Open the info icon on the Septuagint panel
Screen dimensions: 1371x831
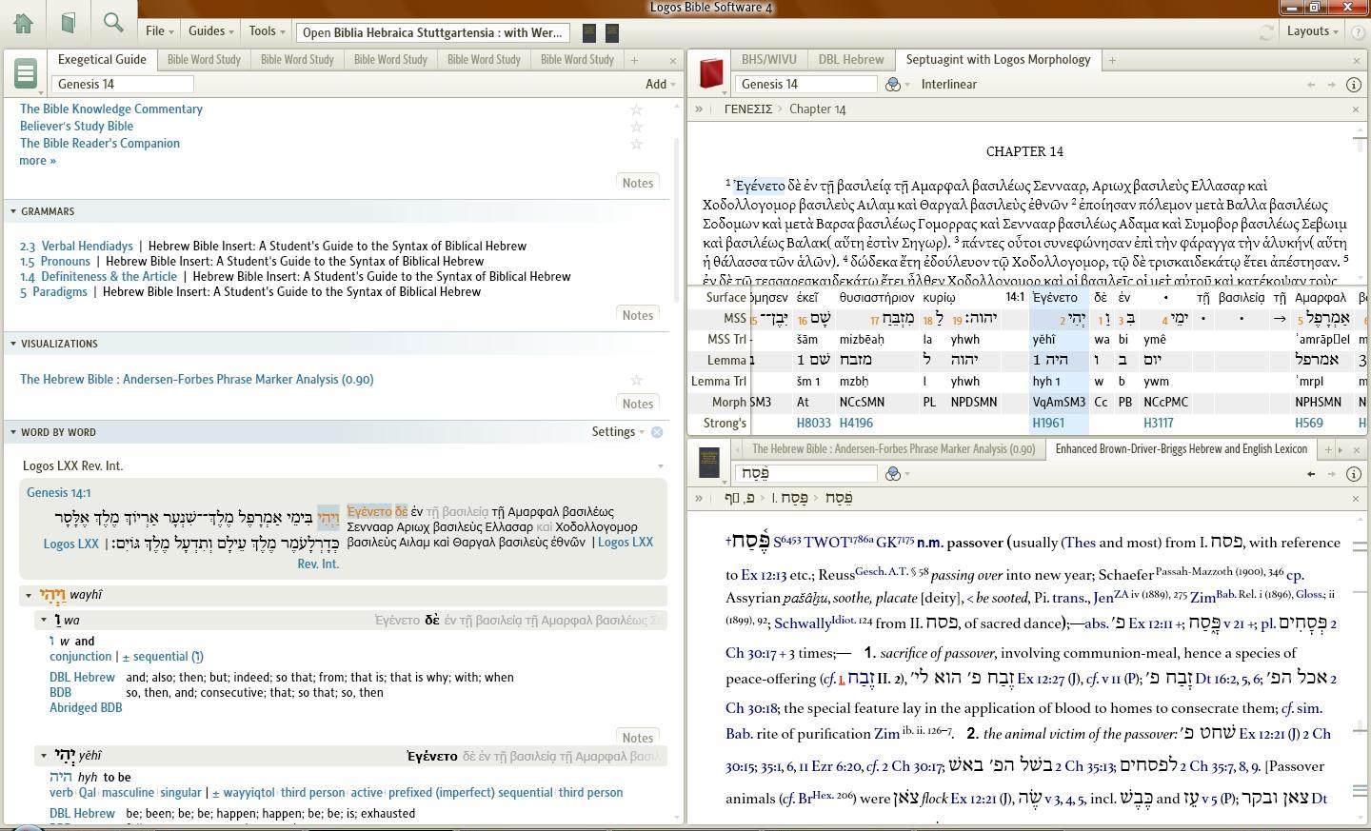pos(1354,84)
